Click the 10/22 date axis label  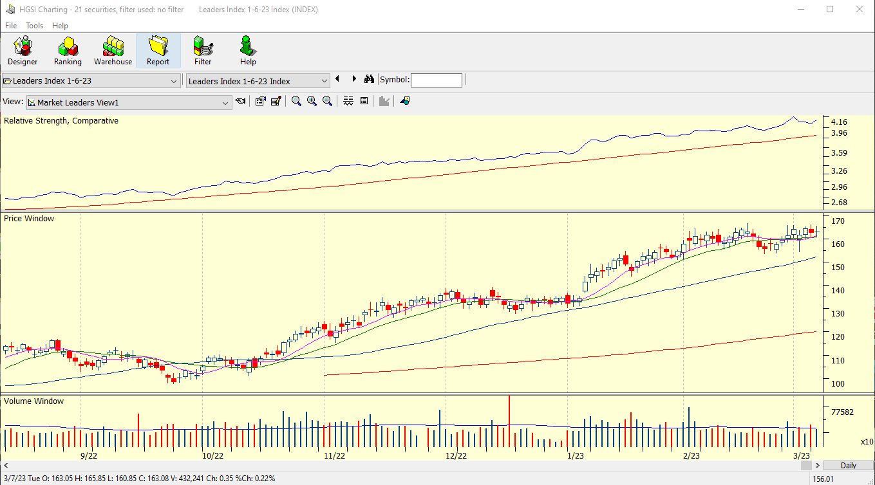(212, 455)
